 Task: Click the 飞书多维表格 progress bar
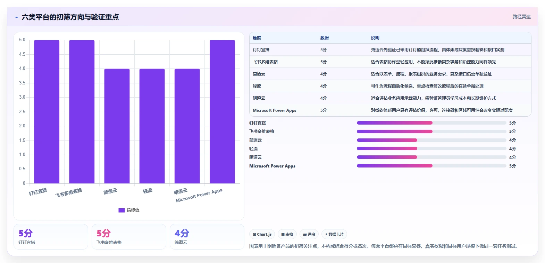pos(431,131)
